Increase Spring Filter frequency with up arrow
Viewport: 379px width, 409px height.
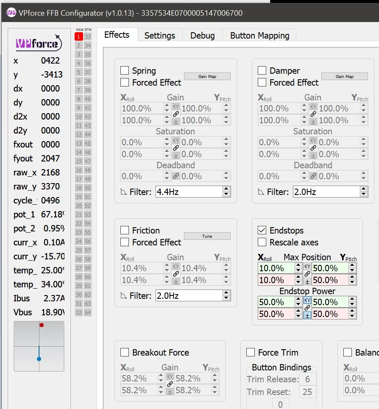point(226,189)
